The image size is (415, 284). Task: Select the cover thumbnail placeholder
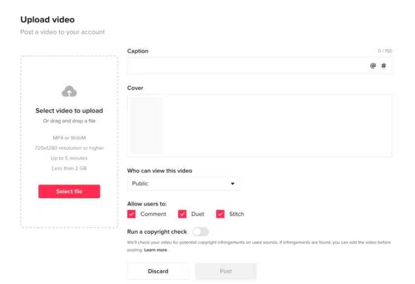(x=147, y=126)
